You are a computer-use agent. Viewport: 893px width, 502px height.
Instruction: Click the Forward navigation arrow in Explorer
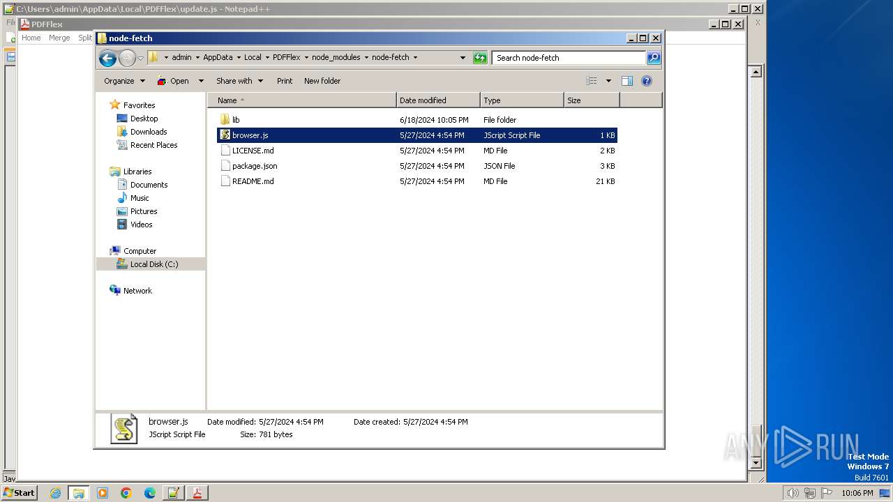tap(127, 58)
